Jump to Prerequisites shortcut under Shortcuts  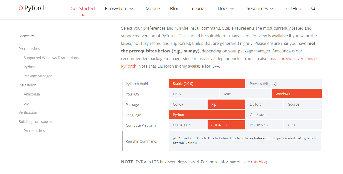(29, 49)
